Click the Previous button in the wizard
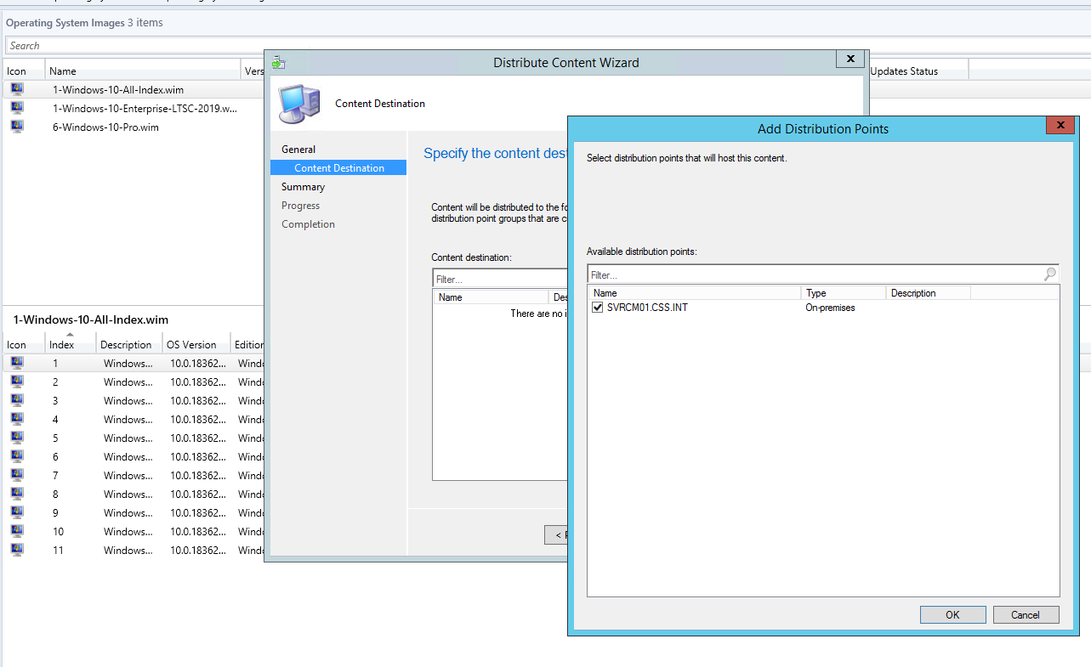The image size is (1091, 667). pyautogui.click(x=557, y=534)
